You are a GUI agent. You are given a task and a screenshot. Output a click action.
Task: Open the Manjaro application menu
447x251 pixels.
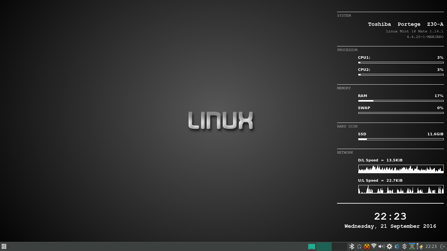[4, 246]
